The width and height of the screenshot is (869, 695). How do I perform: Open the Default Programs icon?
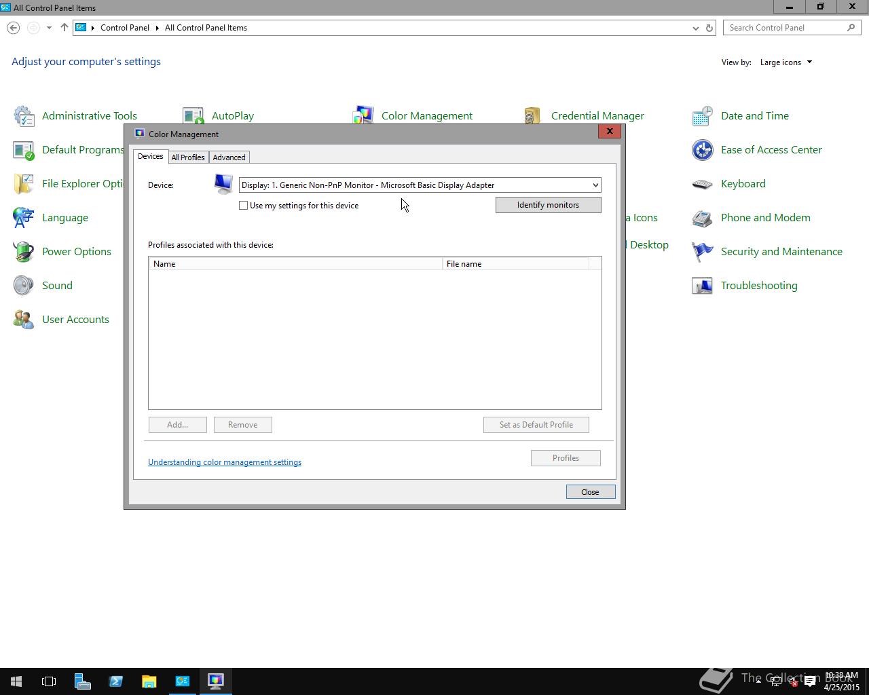(24, 150)
